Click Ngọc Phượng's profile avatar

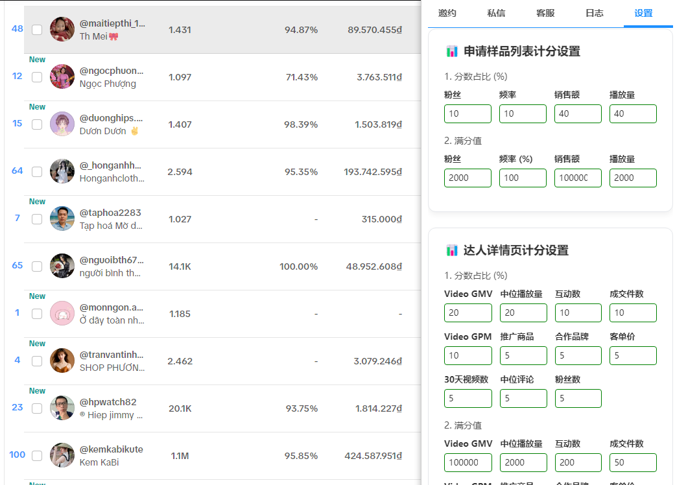point(62,77)
